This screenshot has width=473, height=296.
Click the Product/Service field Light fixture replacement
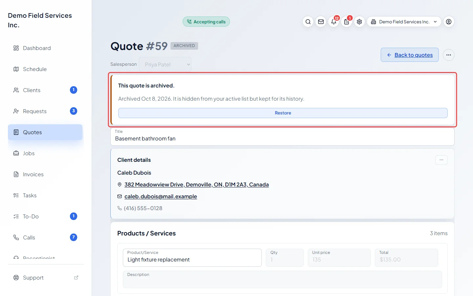(192, 258)
